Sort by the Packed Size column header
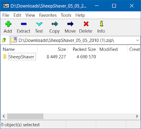 click(x=82, y=49)
